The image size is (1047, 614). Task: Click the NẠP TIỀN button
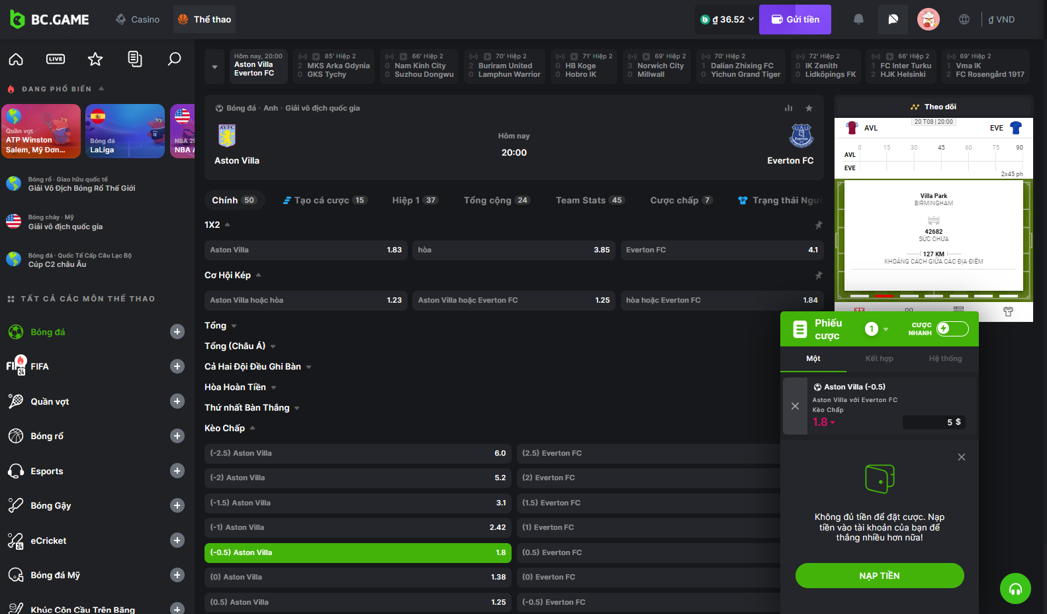880,576
